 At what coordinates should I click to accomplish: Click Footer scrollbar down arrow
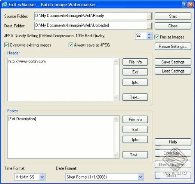pos(116,155)
